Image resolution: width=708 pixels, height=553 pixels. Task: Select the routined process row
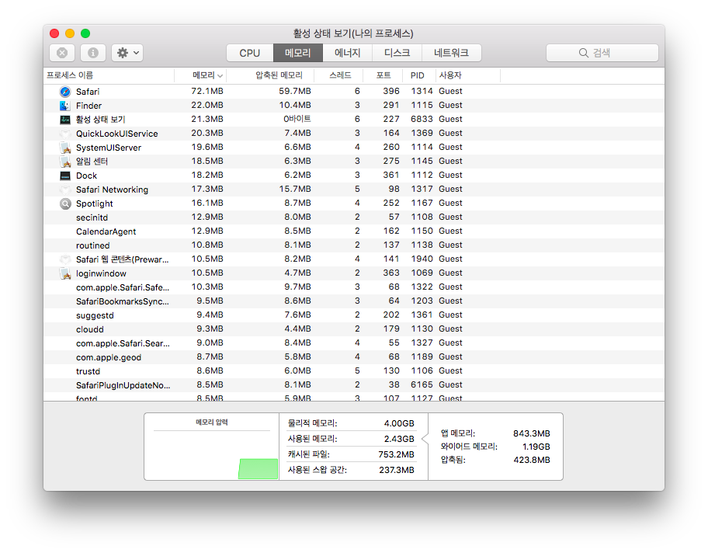point(354,245)
